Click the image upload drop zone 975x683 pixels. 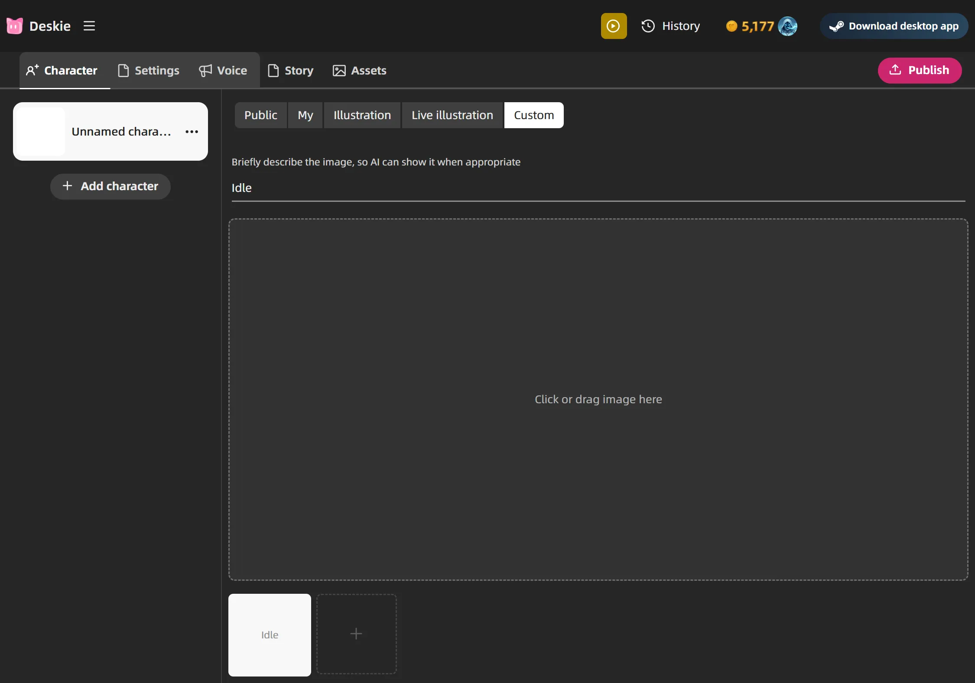[x=598, y=399]
